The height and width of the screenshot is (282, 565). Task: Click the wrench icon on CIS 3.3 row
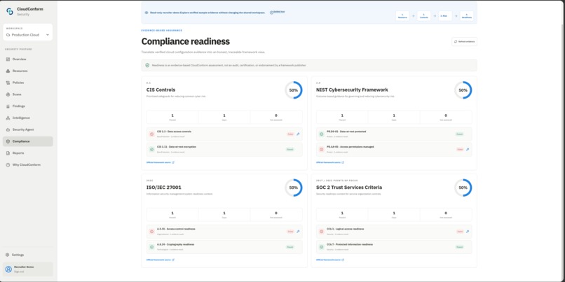click(298, 134)
